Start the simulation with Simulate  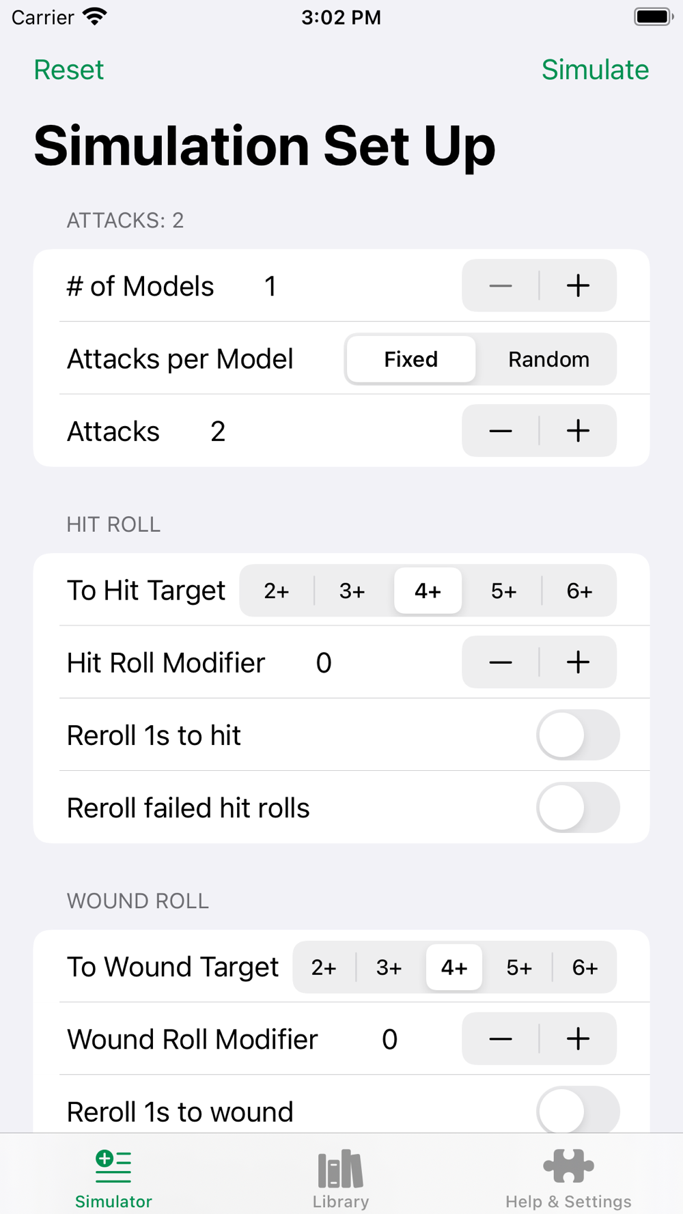[x=595, y=70]
